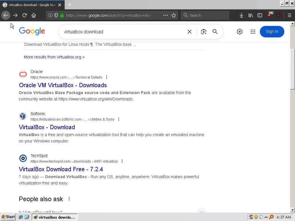Click the yellow security shield tray icon

click(256, 217)
